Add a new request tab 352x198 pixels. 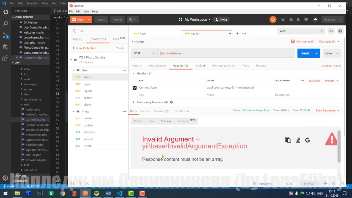(x=237, y=33)
